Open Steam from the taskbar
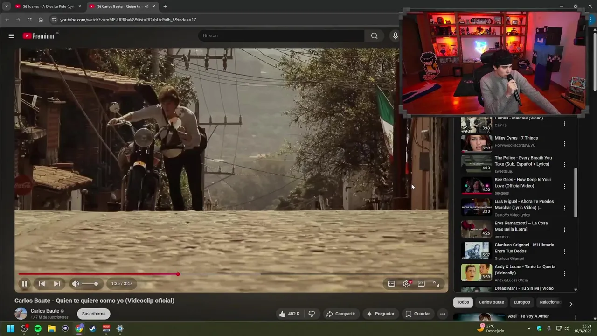The width and height of the screenshot is (597, 336). 92,329
